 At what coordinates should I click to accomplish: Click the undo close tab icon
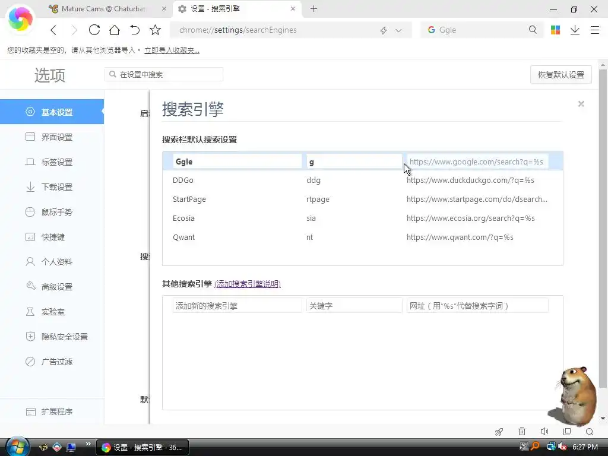pos(135,30)
